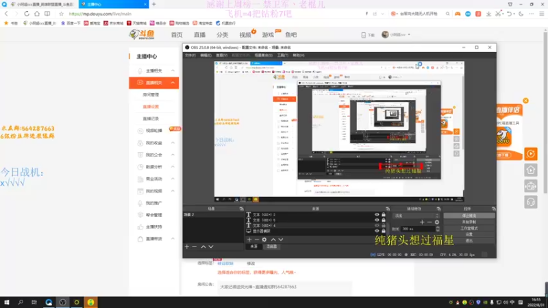Open 房间管理 in Douyu sidebar
Viewport: 548px width, 308px height.
151,94
